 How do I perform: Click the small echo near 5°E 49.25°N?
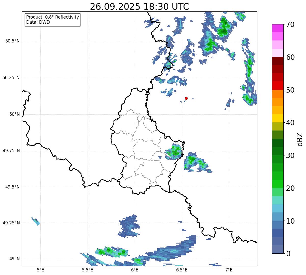click(36, 221)
